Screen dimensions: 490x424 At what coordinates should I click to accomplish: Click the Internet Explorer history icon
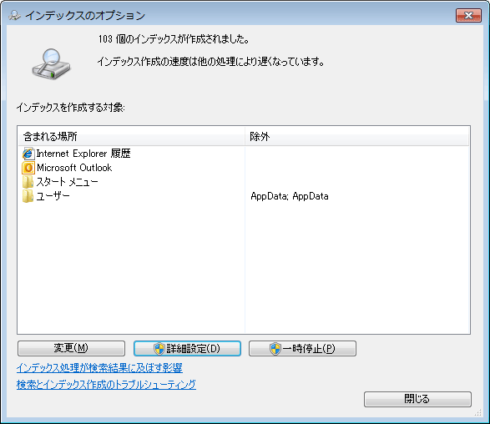click(28, 154)
